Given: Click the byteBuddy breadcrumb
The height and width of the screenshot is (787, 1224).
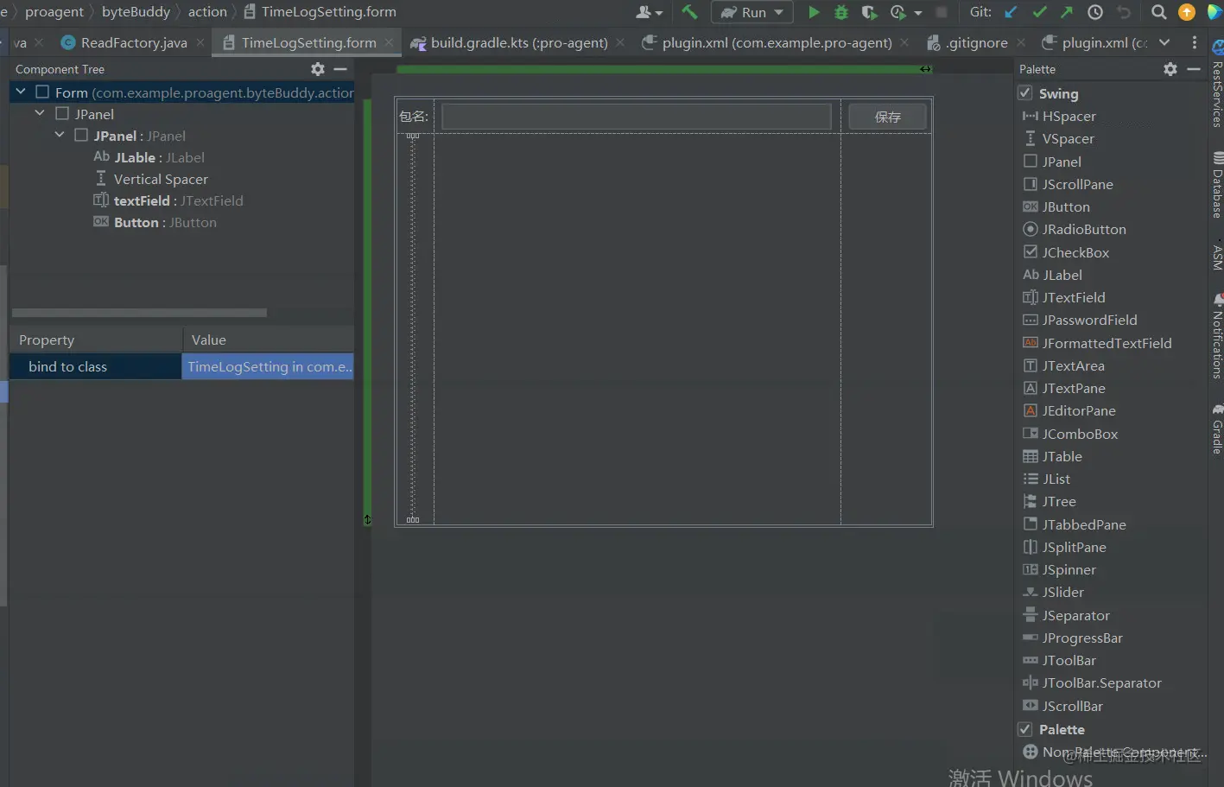Looking at the screenshot, I should pyautogui.click(x=136, y=12).
